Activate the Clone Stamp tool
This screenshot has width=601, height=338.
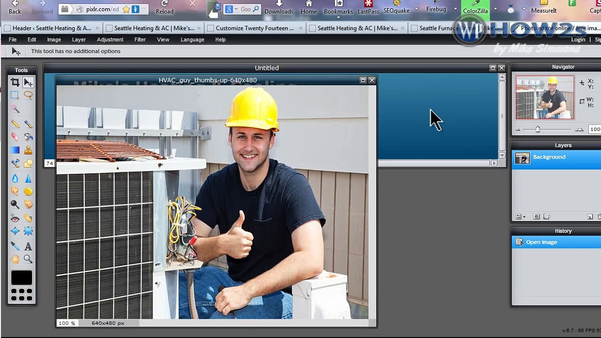pyautogui.click(x=28, y=150)
